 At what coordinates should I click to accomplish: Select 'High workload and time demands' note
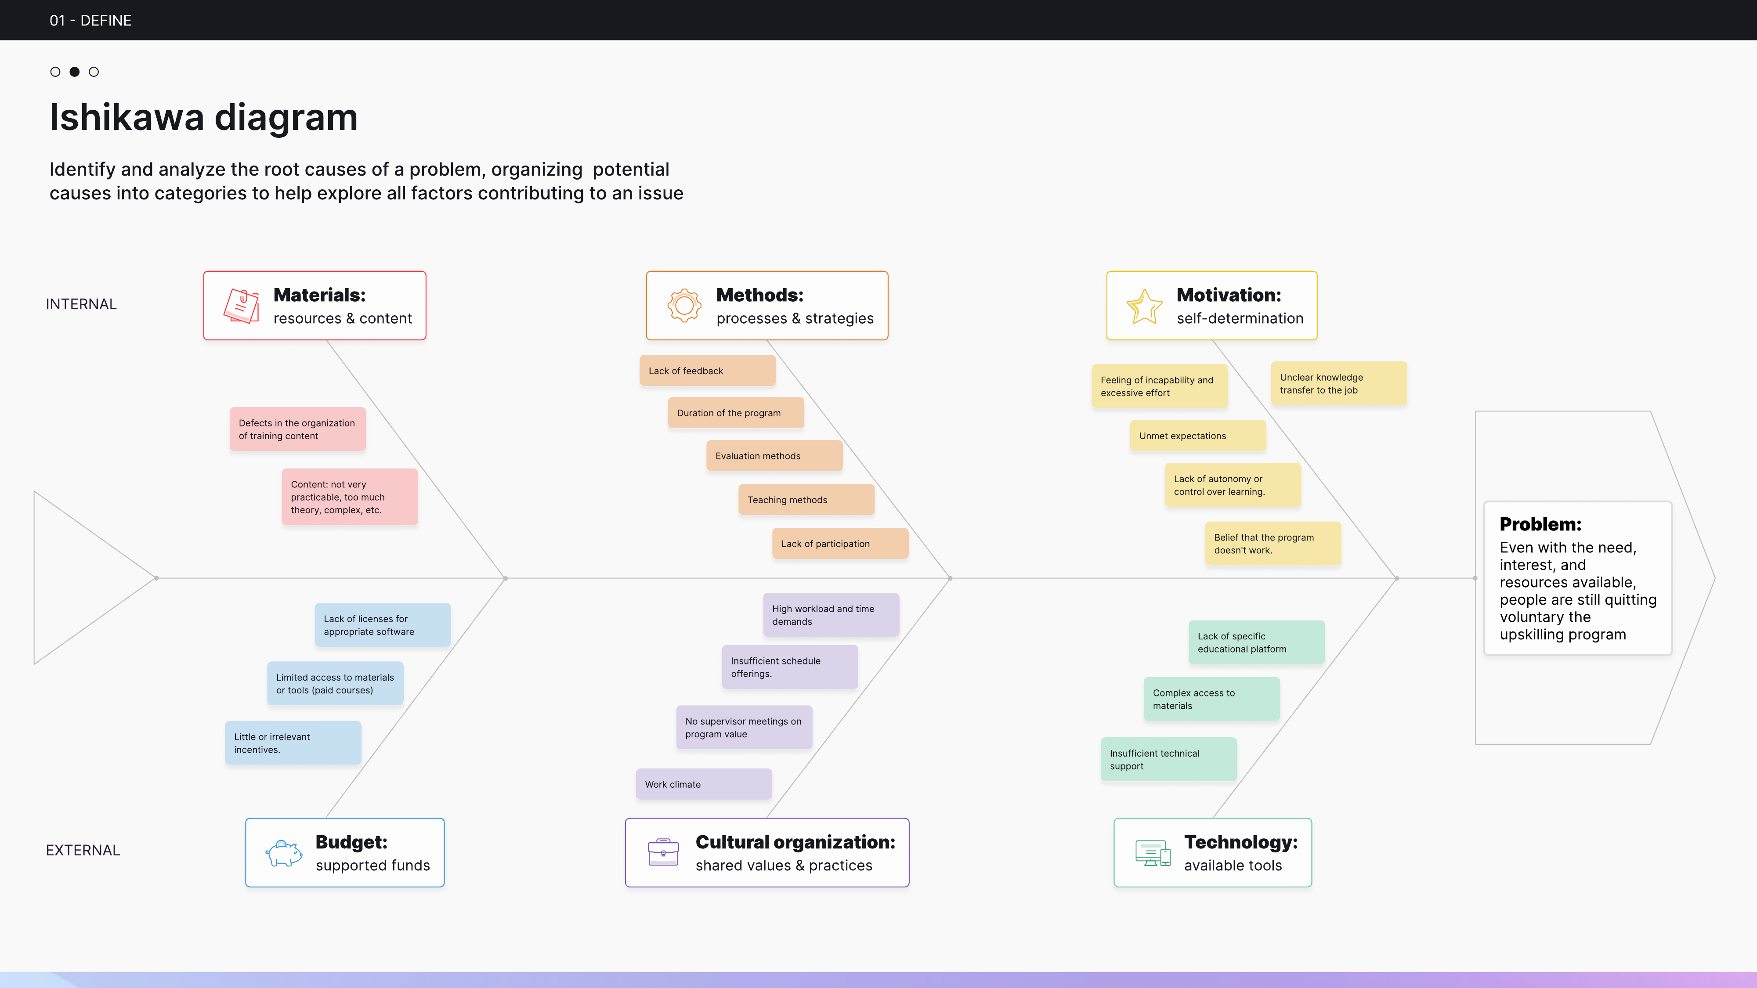tap(831, 614)
